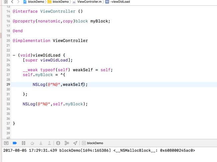Click the Simulate Location arrow icon
Image resolution: width=217 pixels, height=162 pixels.
coord(75,143)
